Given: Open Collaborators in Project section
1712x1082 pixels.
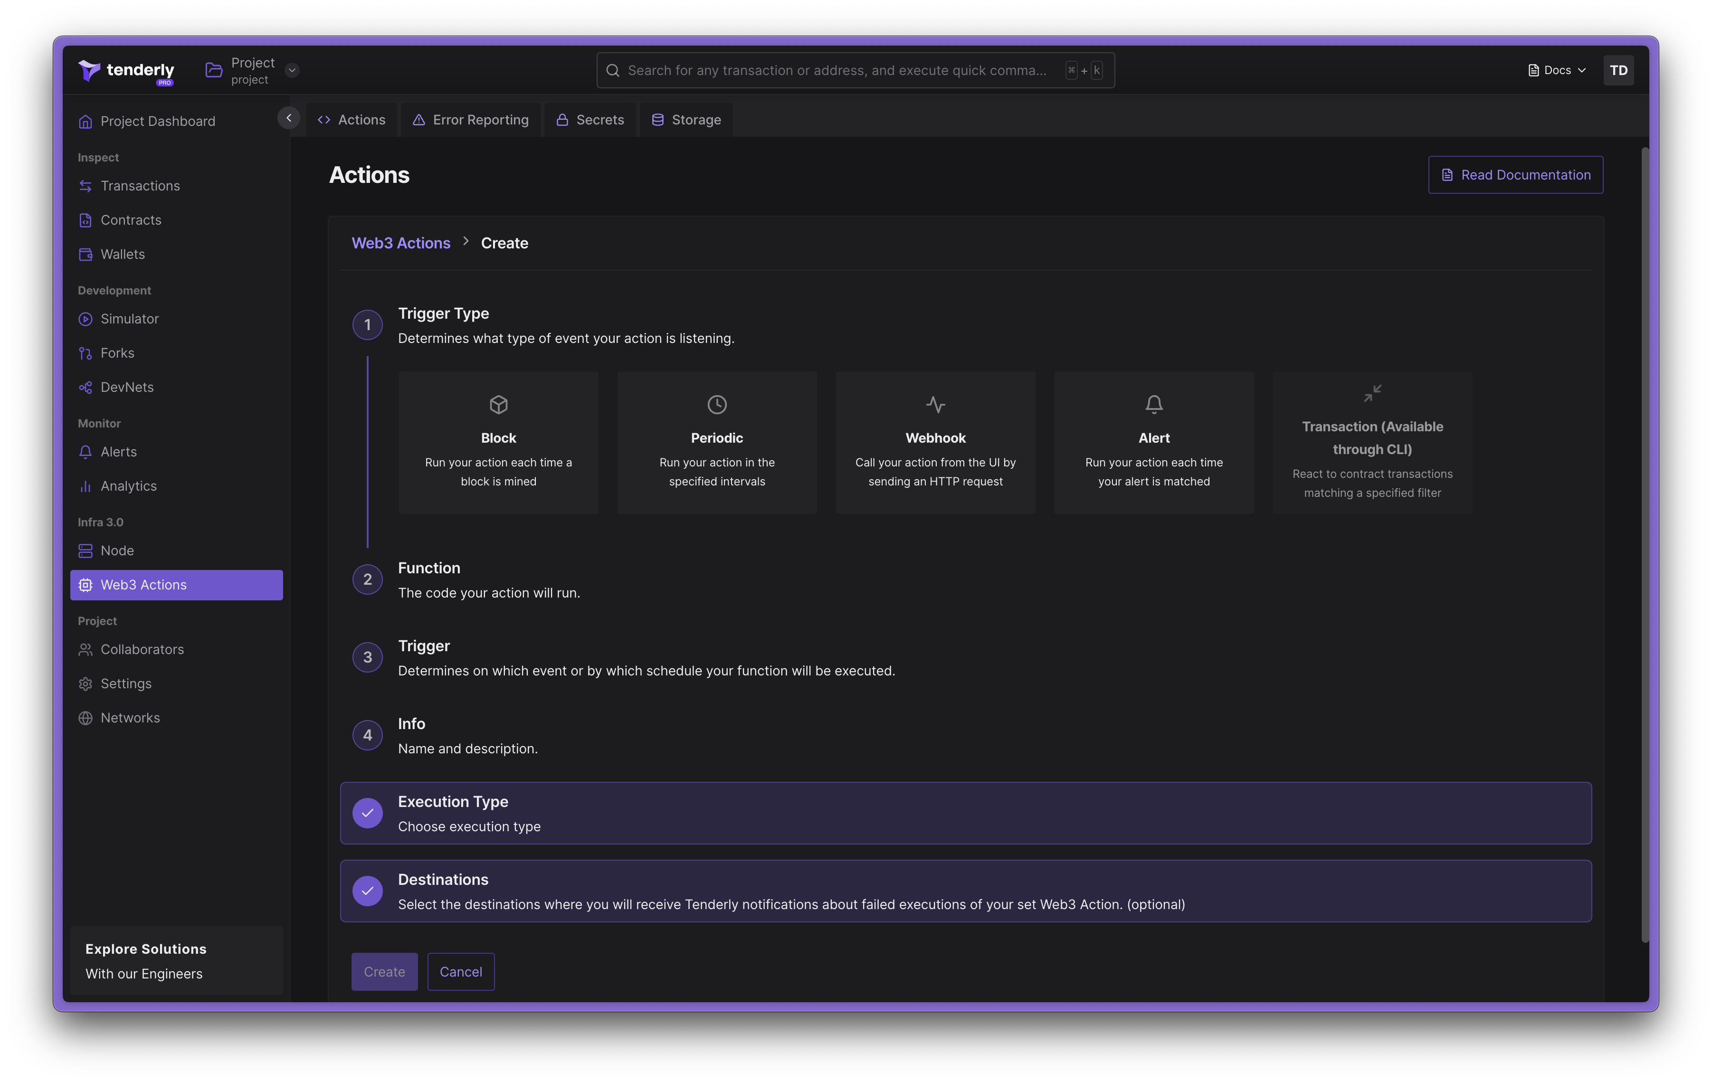Looking at the screenshot, I should tap(176, 650).
